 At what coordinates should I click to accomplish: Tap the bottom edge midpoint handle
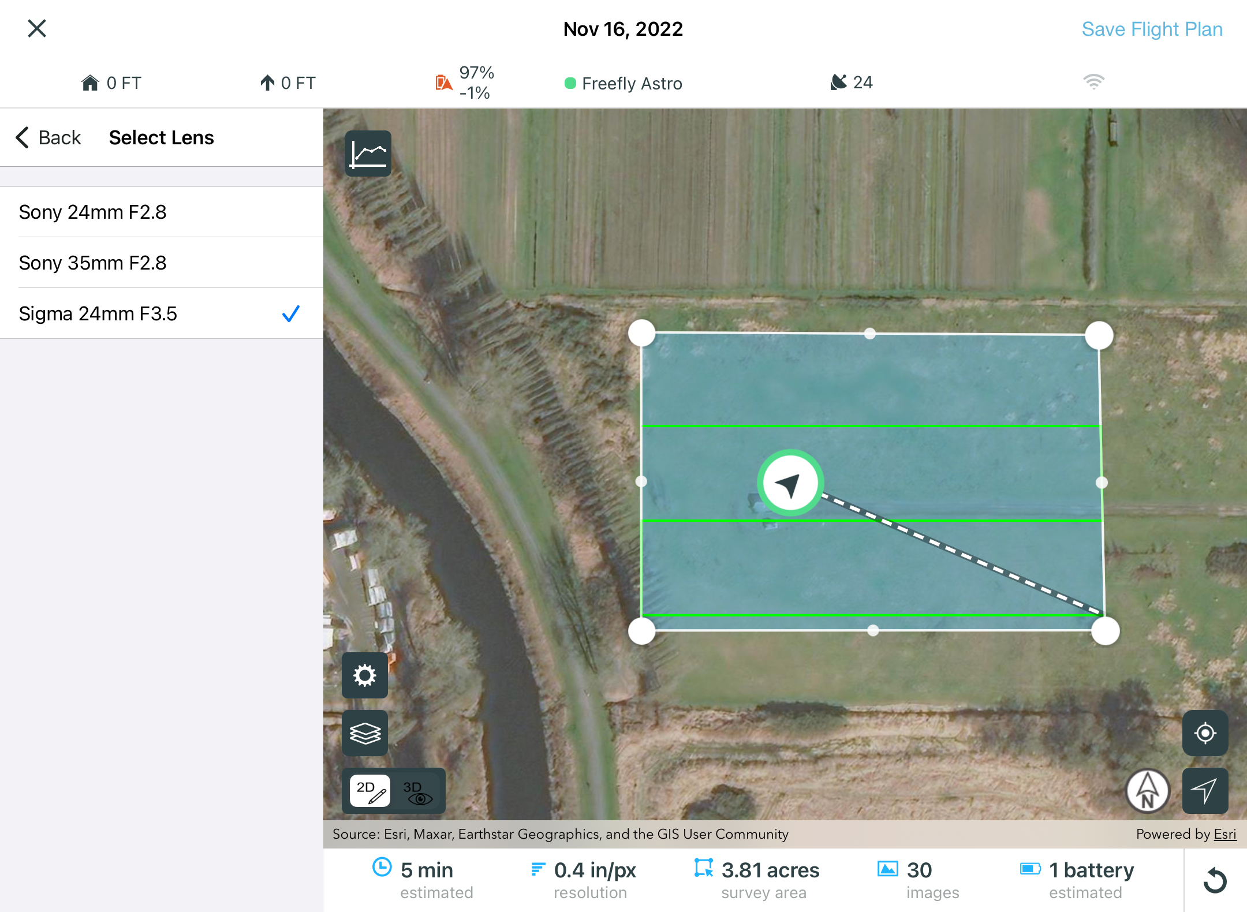pos(873,630)
